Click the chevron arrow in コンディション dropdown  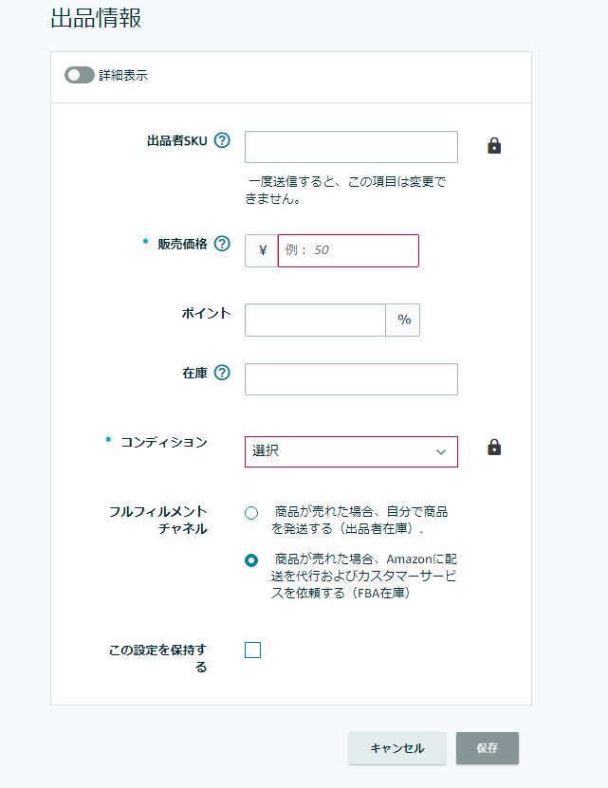(440, 451)
